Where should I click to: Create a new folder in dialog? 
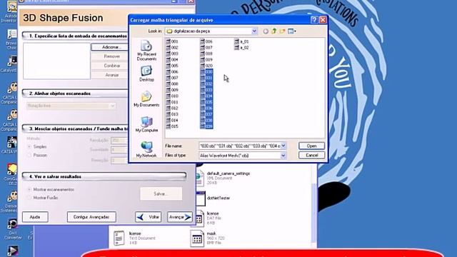click(282, 31)
